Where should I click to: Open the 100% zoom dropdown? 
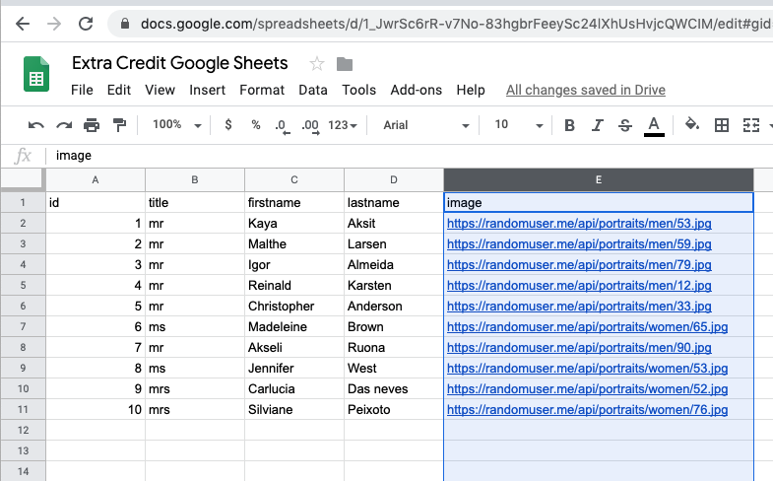pyautogui.click(x=177, y=125)
